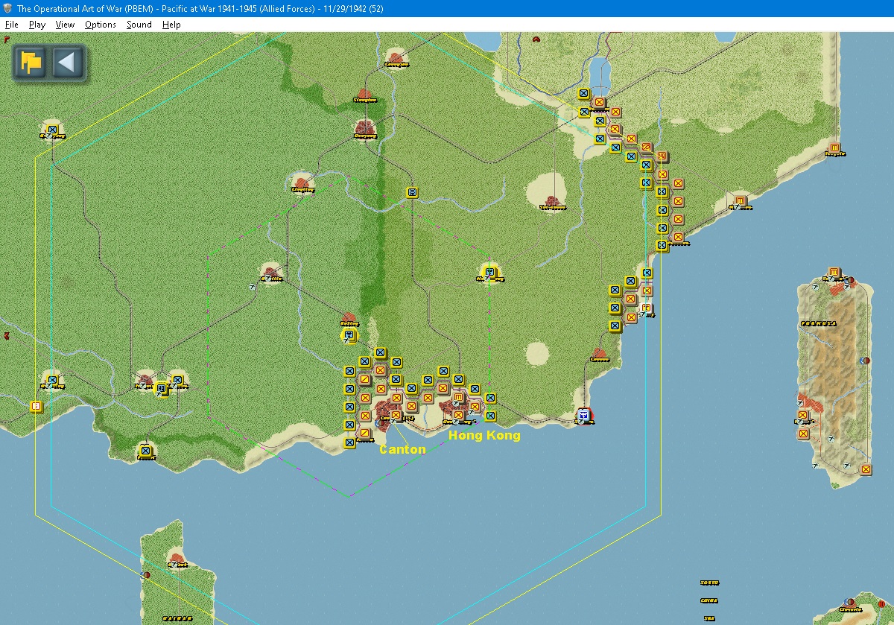Select the yellow special unit northwest of Canton
894x625 pixels.
349,336
